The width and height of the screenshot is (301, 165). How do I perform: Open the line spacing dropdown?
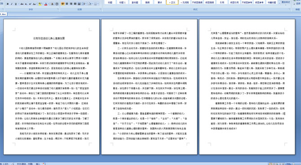coord(84,4)
